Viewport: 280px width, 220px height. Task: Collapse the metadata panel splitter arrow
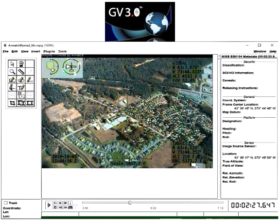pyautogui.click(x=219, y=59)
